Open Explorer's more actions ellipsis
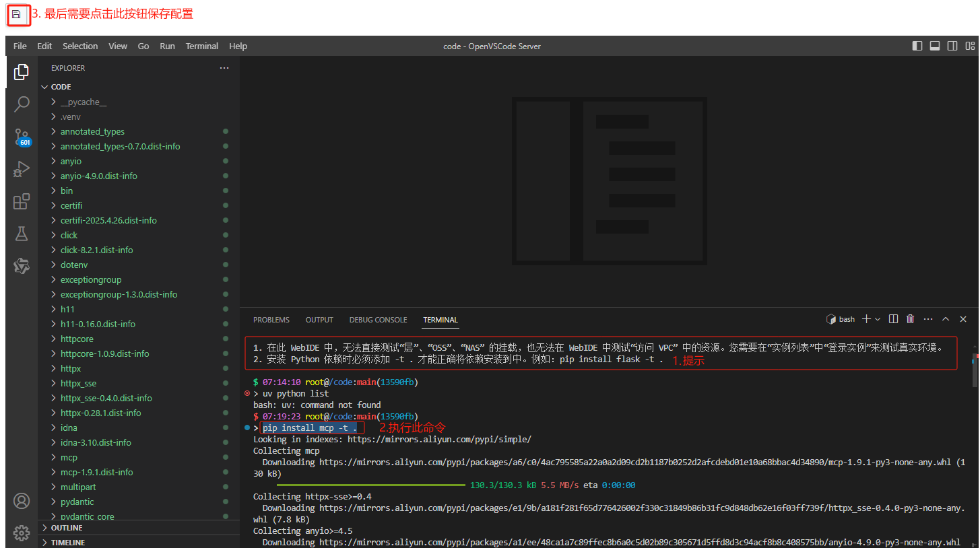Screen dimensions: 980x548 click(224, 68)
